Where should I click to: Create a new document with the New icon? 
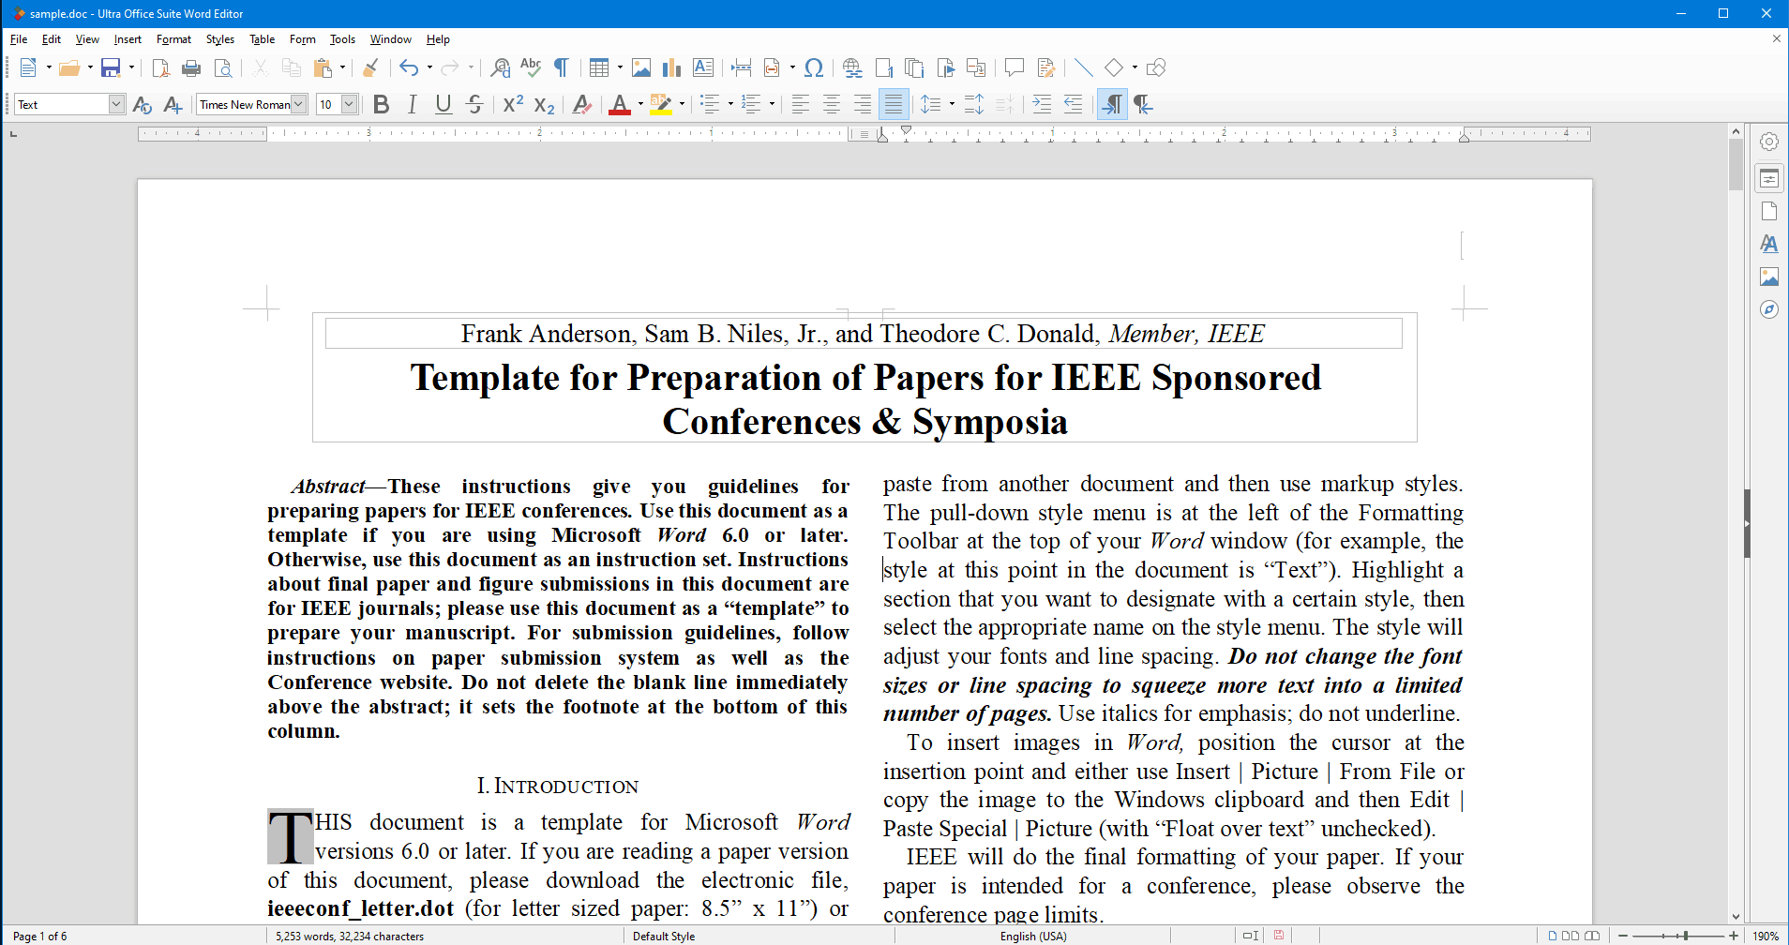click(28, 67)
